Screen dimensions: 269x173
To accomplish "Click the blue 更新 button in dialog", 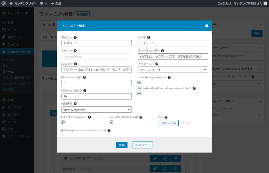I will coord(122,145).
